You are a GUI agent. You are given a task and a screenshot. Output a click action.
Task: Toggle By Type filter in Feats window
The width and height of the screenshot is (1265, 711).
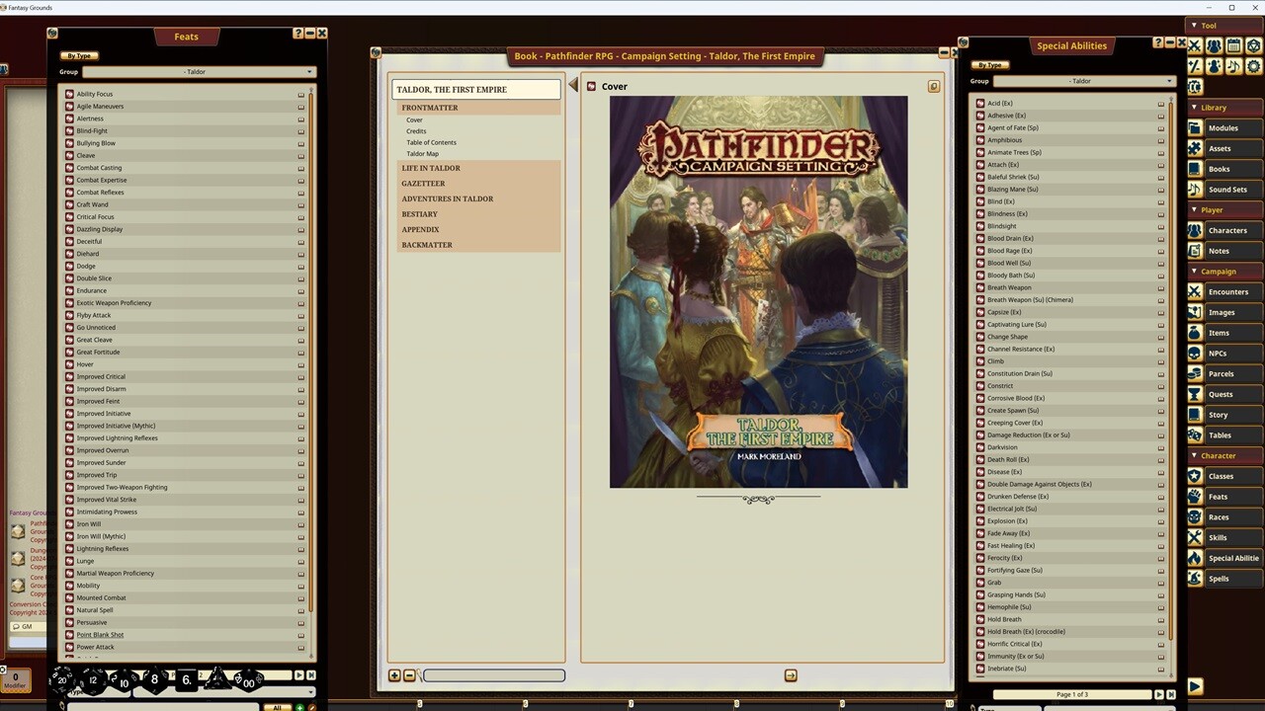79,56
